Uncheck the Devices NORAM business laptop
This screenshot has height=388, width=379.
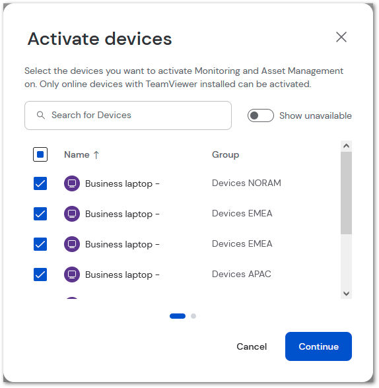pos(40,183)
